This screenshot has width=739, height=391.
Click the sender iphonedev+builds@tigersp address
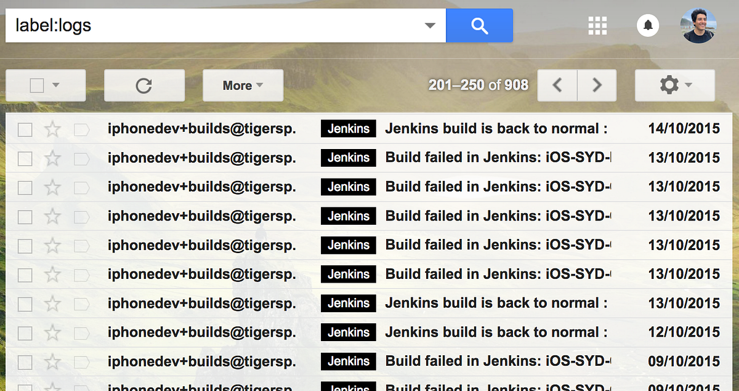(202, 129)
